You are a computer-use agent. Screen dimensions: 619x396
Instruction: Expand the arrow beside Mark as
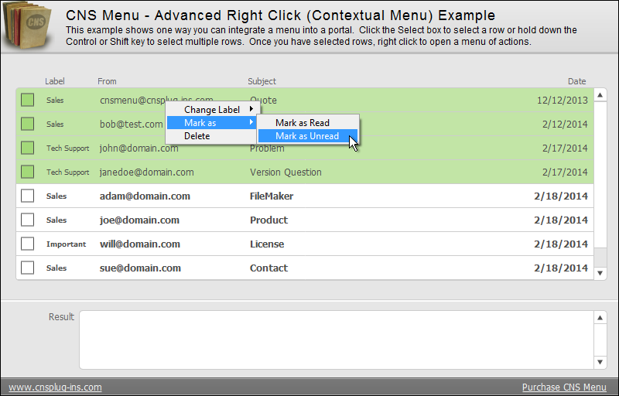[251, 122]
